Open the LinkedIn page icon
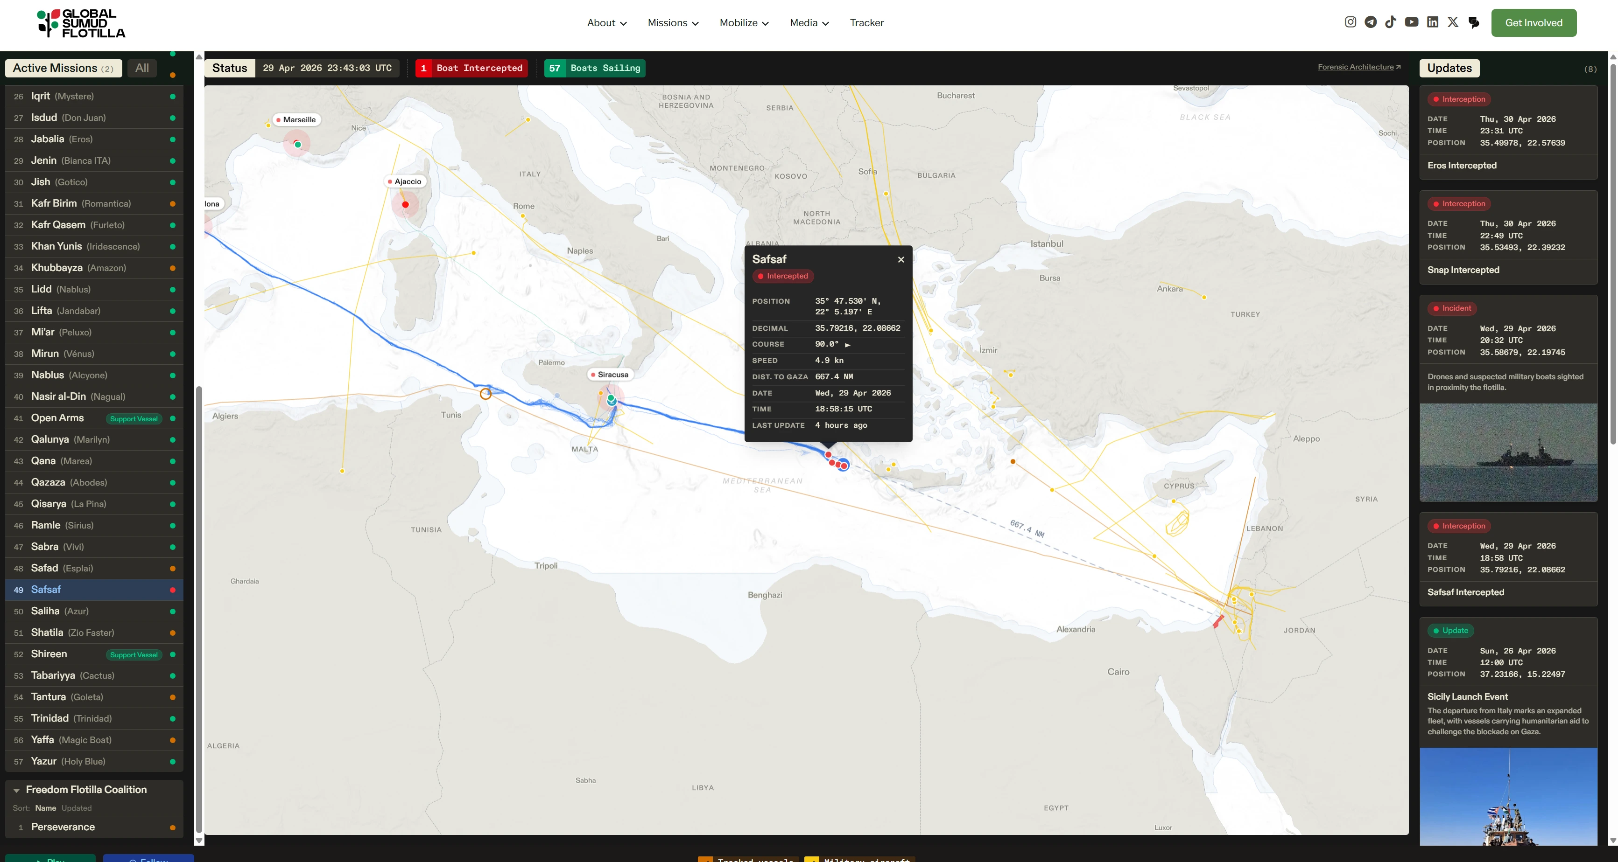 click(1433, 22)
